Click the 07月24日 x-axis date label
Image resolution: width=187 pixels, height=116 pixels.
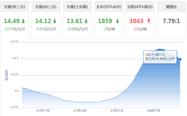click(x=80, y=111)
